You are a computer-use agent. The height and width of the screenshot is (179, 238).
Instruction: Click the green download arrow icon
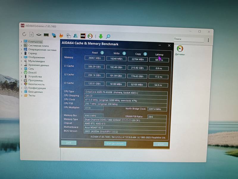(x=101, y=36)
